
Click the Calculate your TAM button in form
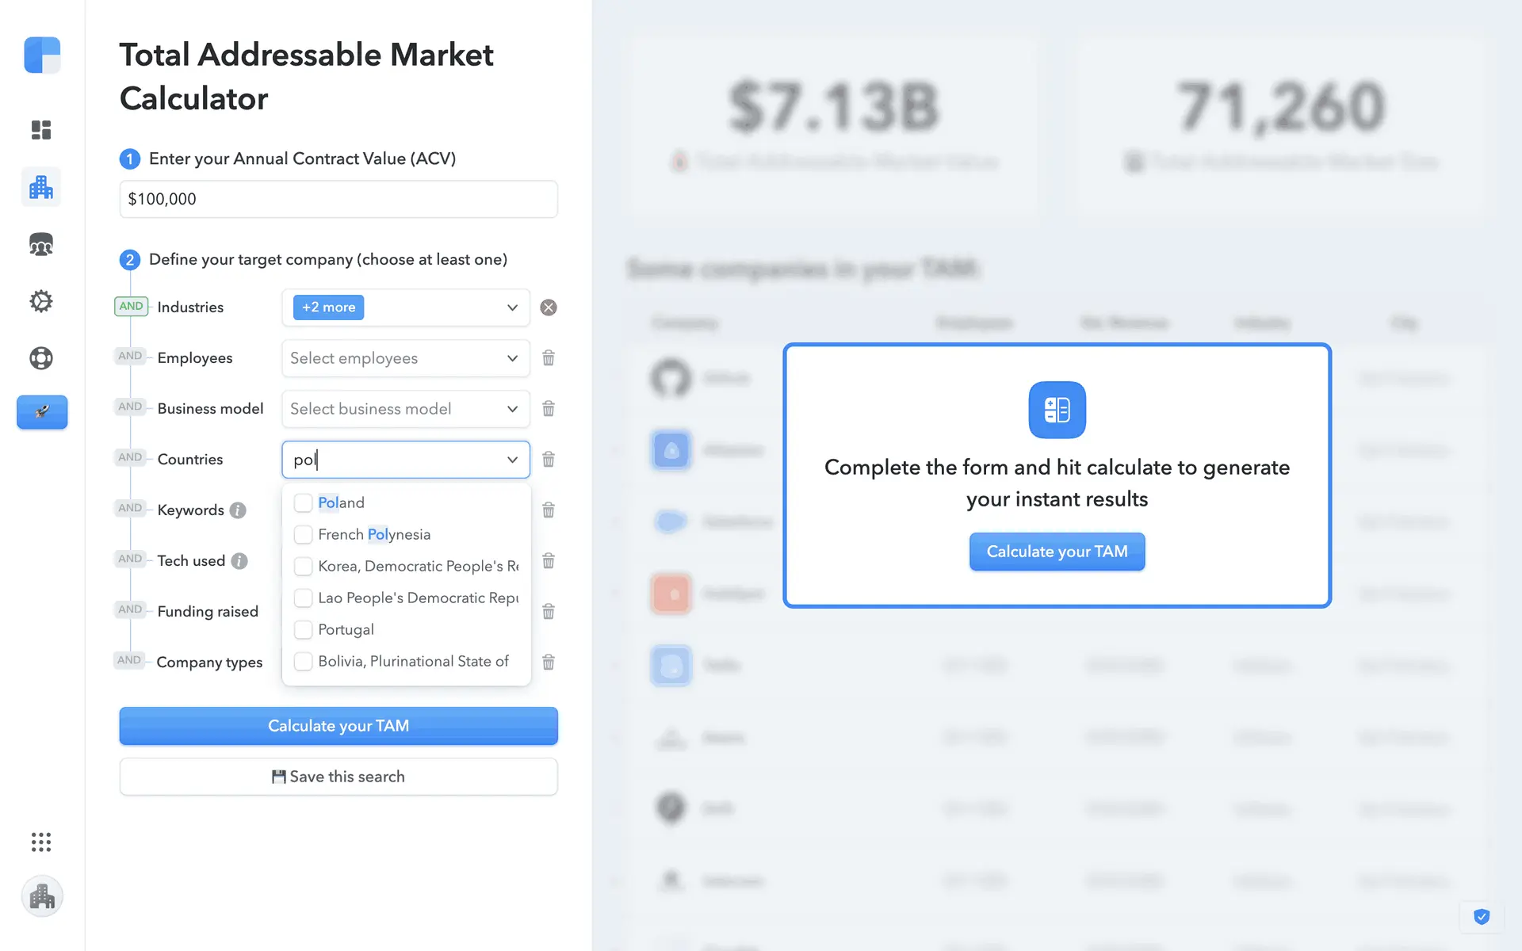tap(338, 726)
